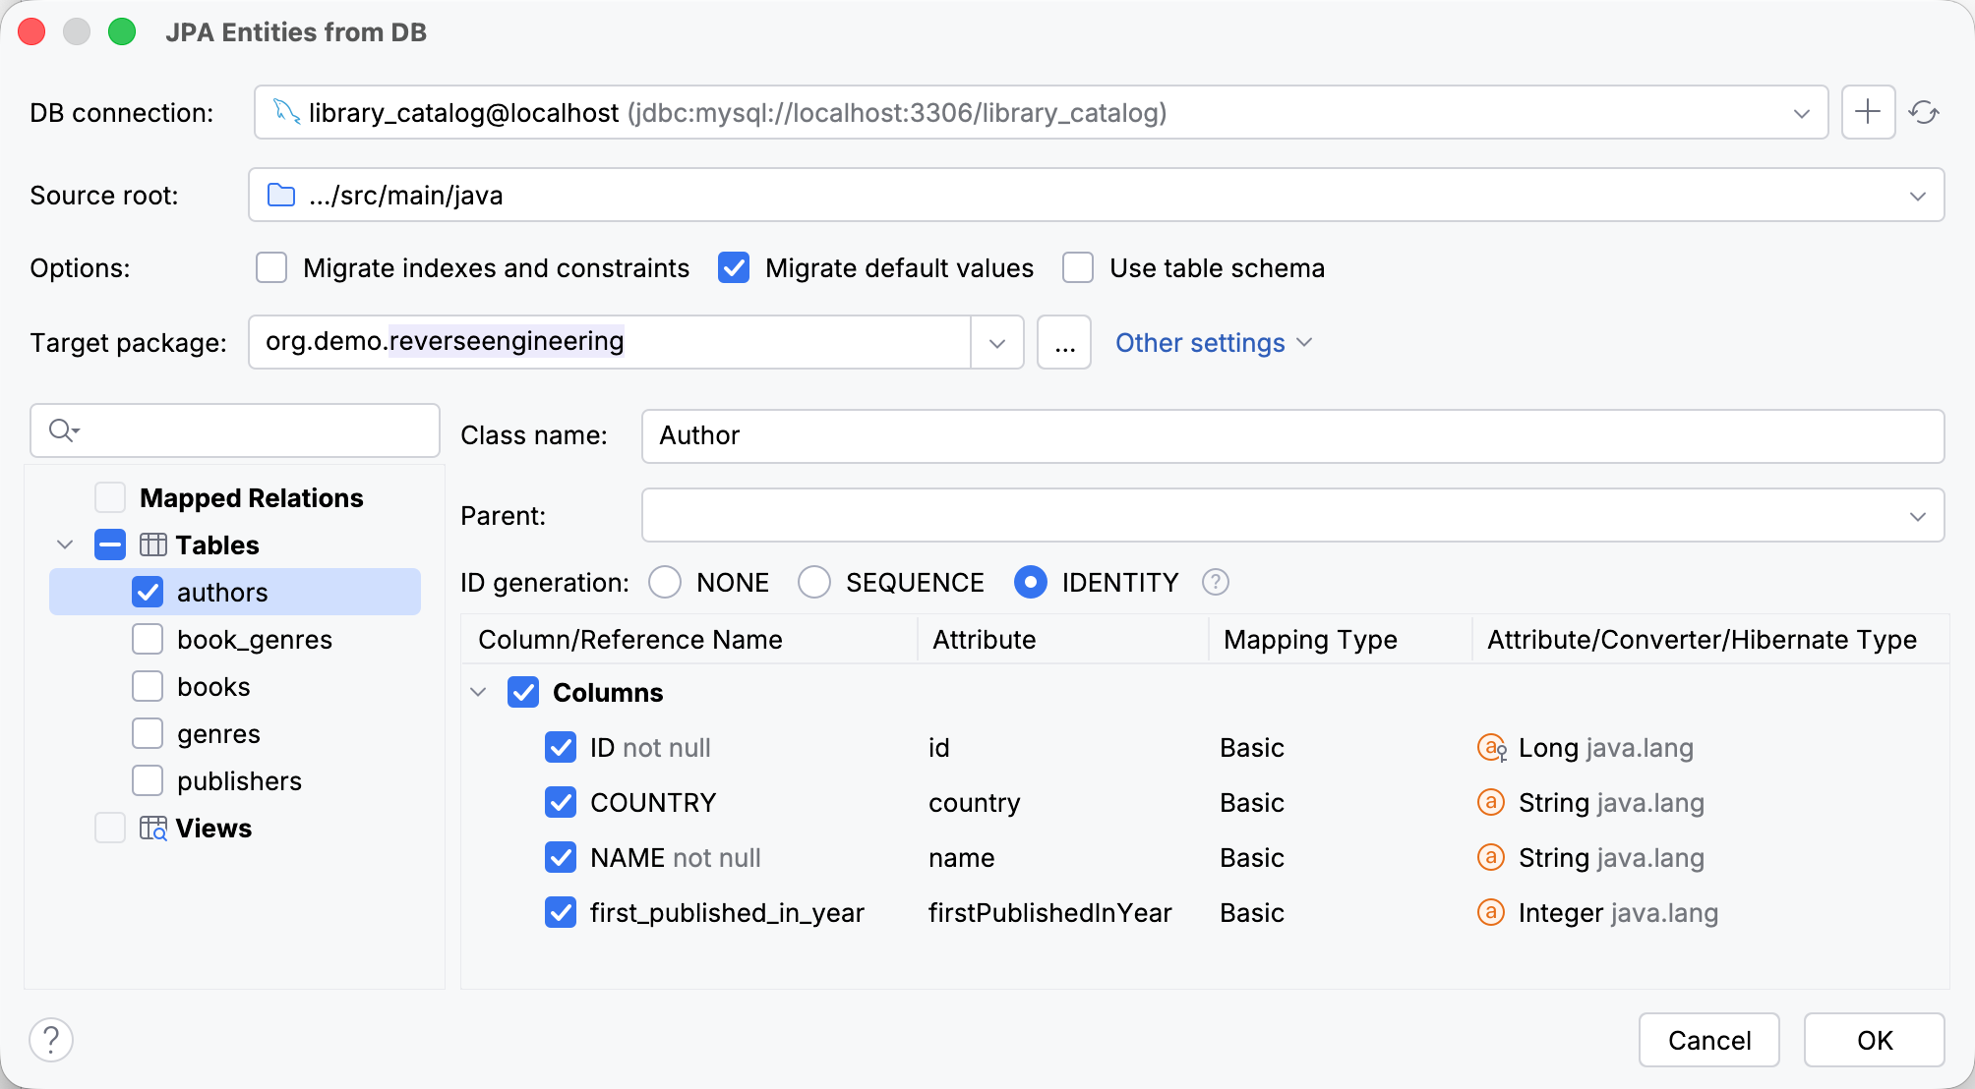Uncheck the ID not null column checkbox
1975x1089 pixels.
tap(561, 747)
